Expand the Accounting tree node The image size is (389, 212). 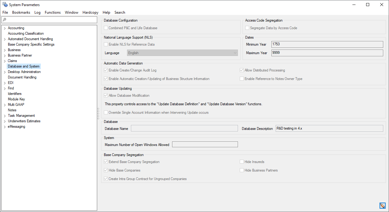click(x=4, y=28)
